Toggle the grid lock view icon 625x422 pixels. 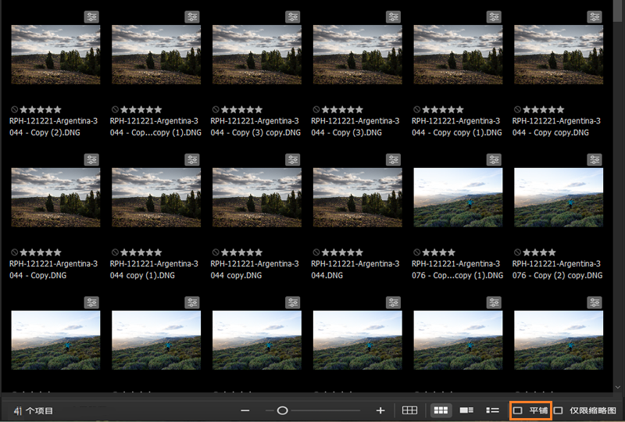409,410
